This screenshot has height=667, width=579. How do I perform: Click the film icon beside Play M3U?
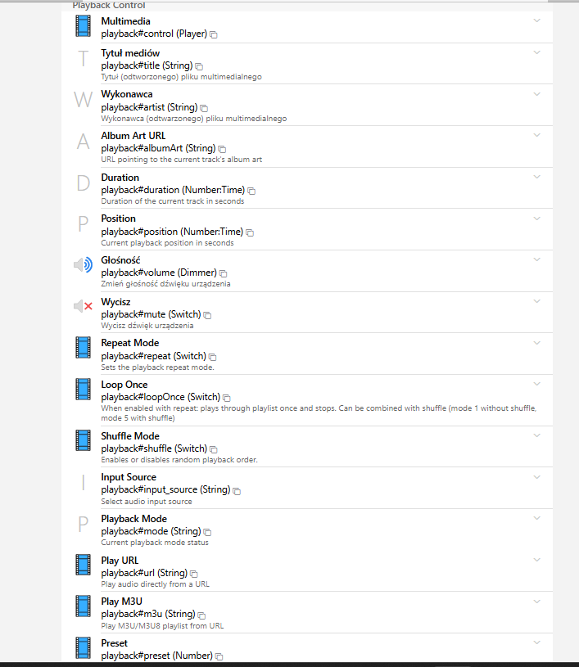[83, 606]
